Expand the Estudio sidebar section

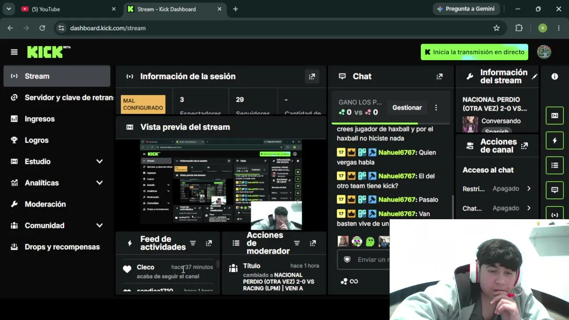100,161
